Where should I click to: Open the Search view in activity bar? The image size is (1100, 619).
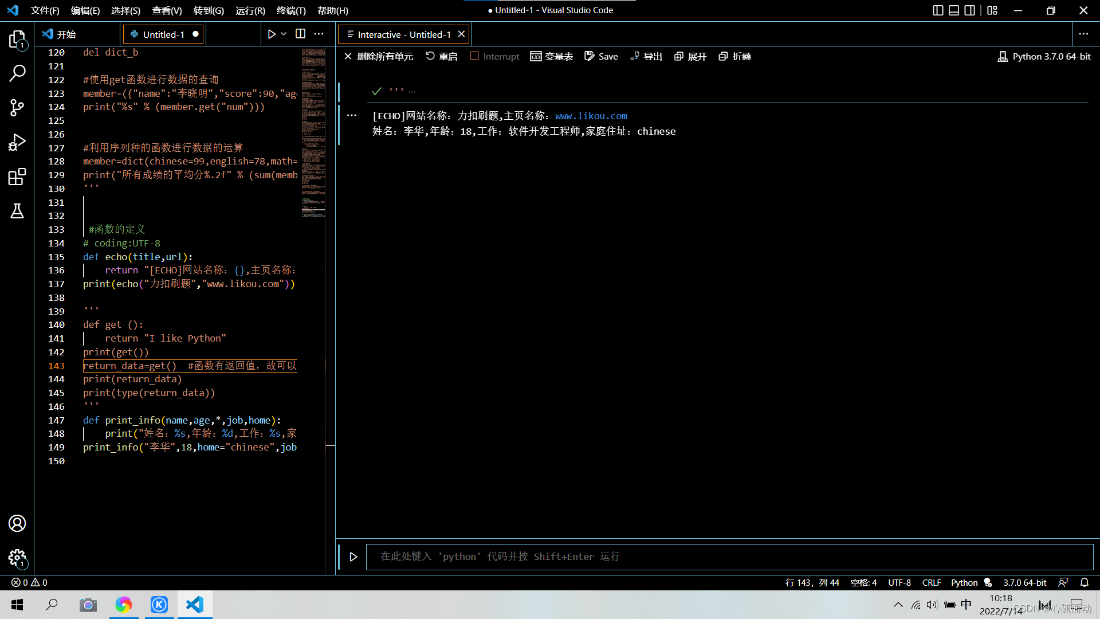tap(17, 73)
